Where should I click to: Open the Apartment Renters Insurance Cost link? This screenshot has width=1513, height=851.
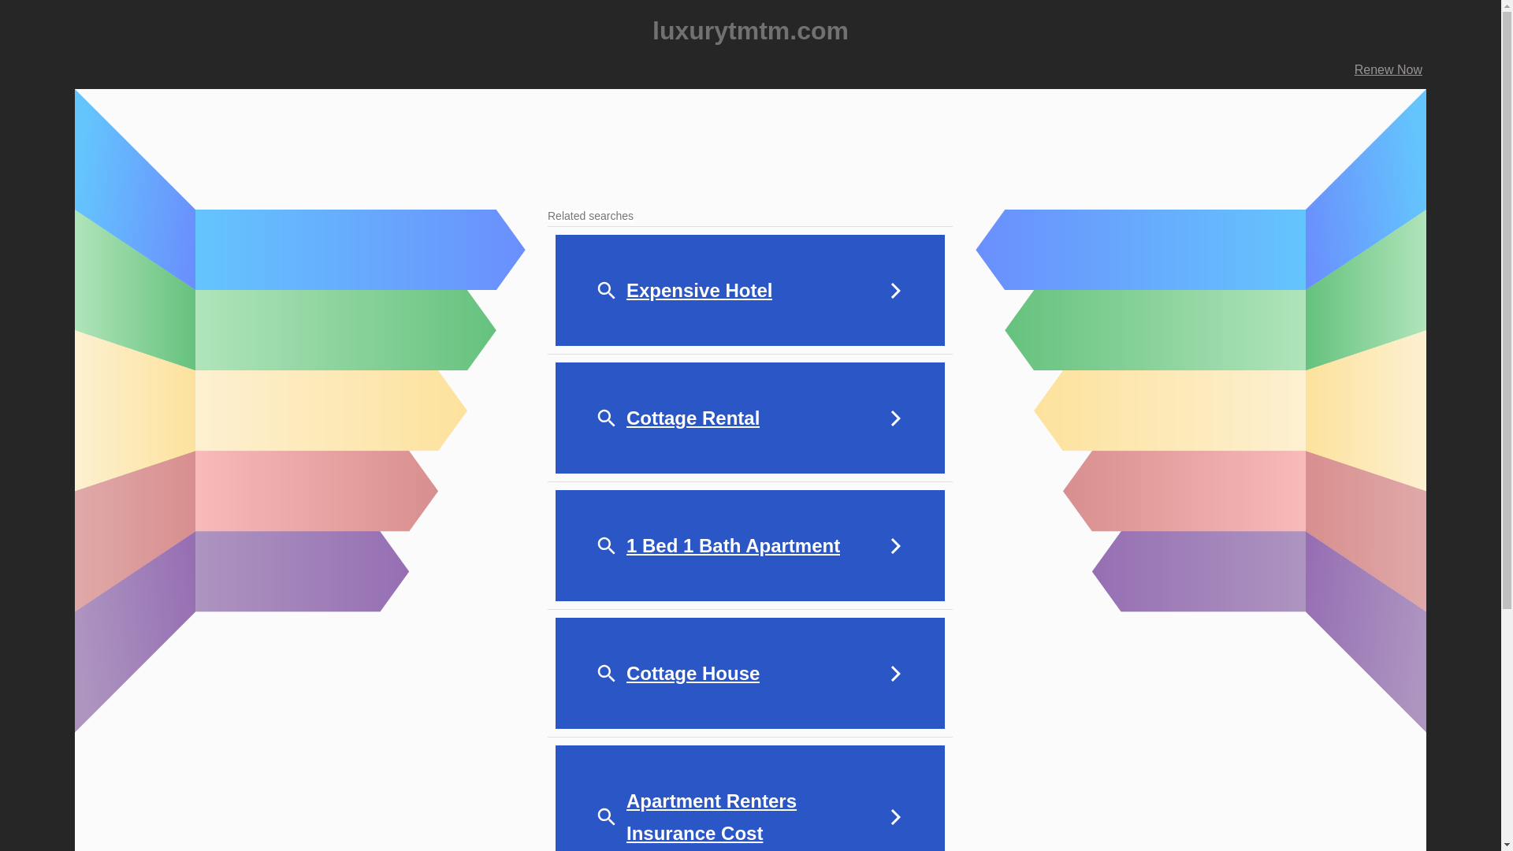pyautogui.click(x=711, y=817)
